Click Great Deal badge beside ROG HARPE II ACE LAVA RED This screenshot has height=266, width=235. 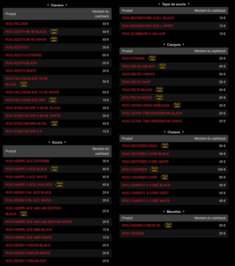click(x=59, y=185)
